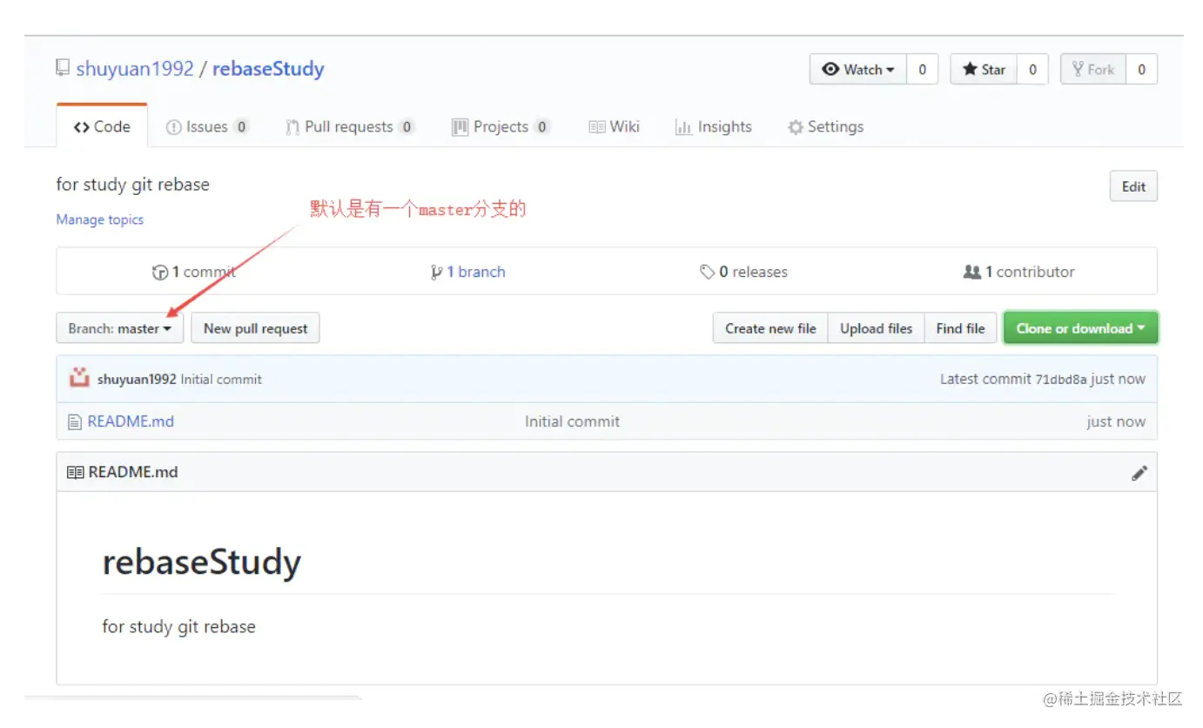The height and width of the screenshot is (728, 1203).
Task: Click the Find file button
Action: click(x=960, y=328)
